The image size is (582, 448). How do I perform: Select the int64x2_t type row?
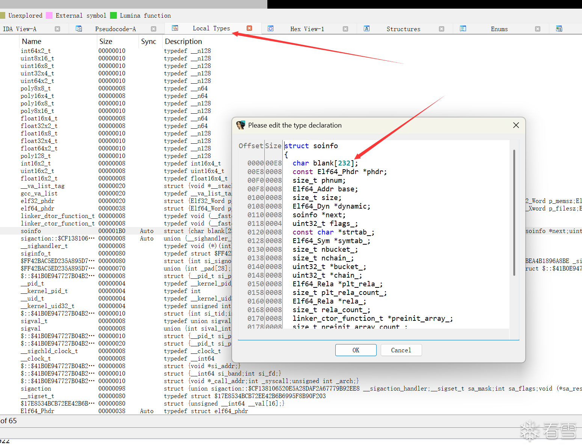[x=291, y=51]
